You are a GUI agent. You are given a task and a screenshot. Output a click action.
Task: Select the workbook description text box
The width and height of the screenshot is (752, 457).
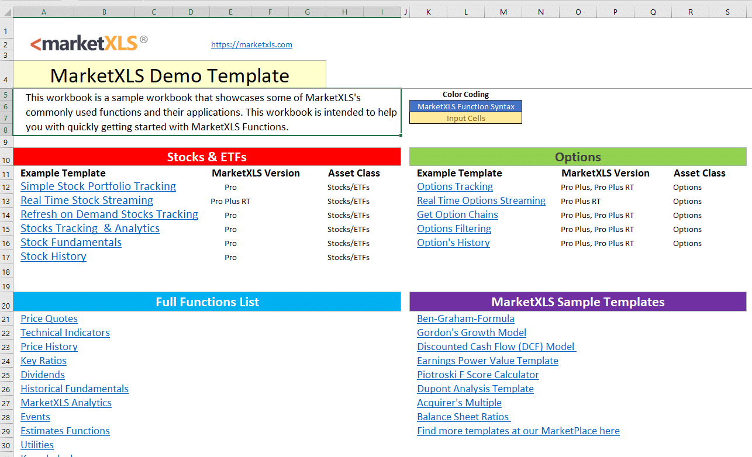tap(207, 112)
